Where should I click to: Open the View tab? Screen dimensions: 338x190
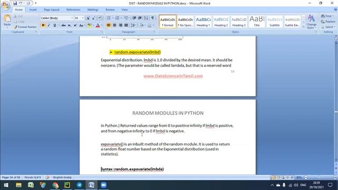pos(125,9)
